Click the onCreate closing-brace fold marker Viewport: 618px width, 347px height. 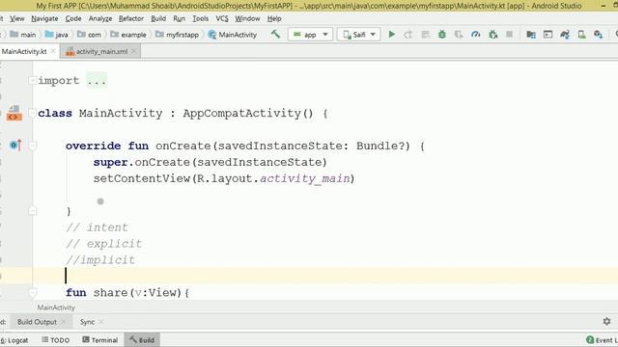[x=33, y=211]
